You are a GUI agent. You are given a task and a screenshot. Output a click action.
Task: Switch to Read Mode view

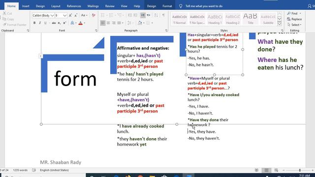click(256, 170)
